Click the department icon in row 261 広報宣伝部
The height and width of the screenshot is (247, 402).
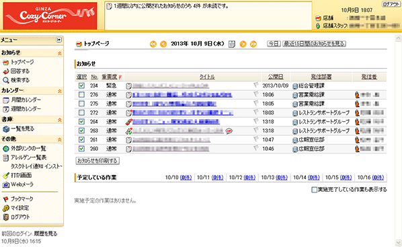point(295,140)
